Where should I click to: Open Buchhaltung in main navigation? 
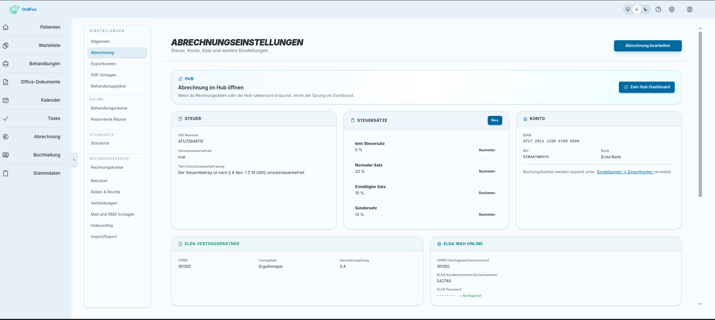(47, 155)
